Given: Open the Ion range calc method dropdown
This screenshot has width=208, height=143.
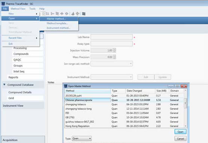Looking at the screenshot, I should click(x=131, y=64).
